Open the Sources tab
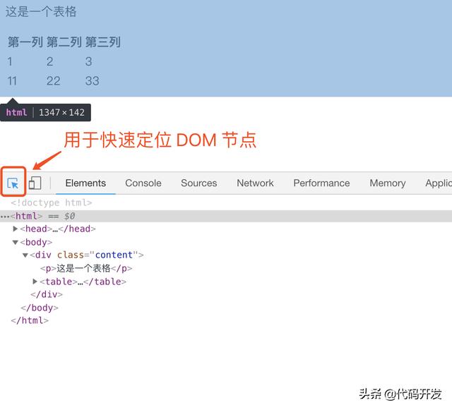 pos(199,183)
